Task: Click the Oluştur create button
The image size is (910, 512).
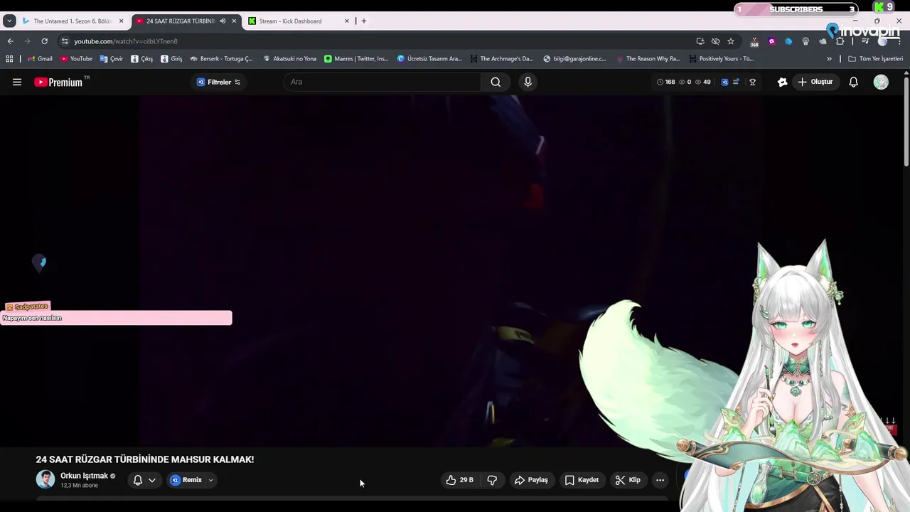Action: [x=815, y=82]
